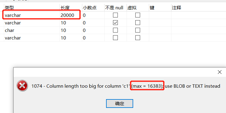Click the 小数点 column header

pyautogui.click(x=93, y=8)
